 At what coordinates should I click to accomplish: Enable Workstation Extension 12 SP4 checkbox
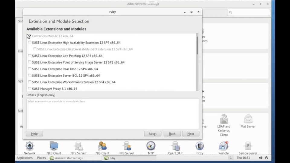pos(30,82)
